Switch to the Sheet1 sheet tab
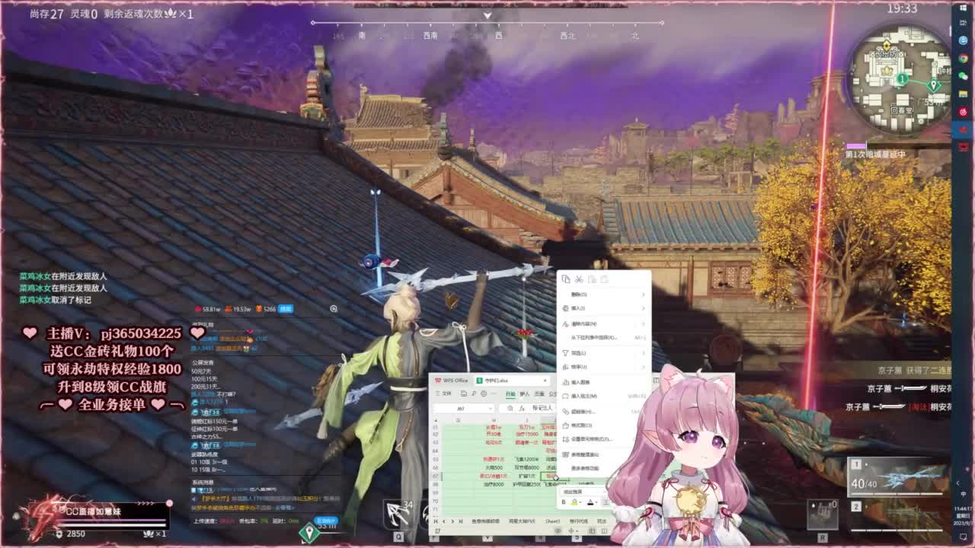Screen dimensions: 975x548 552,521
